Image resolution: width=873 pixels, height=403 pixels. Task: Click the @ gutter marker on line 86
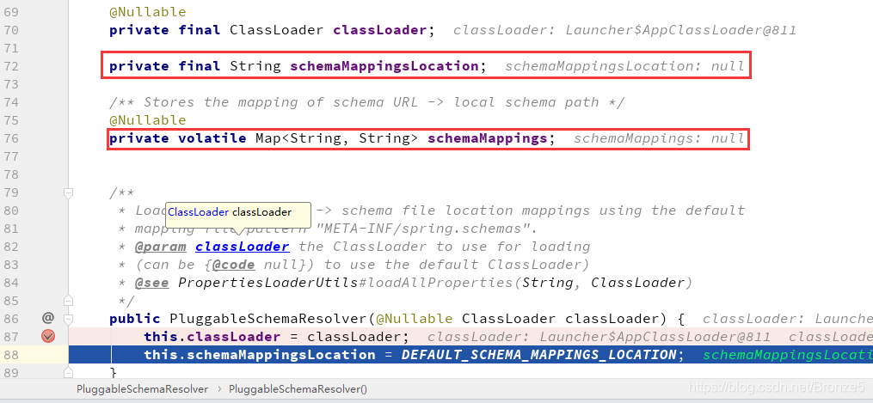tap(48, 318)
